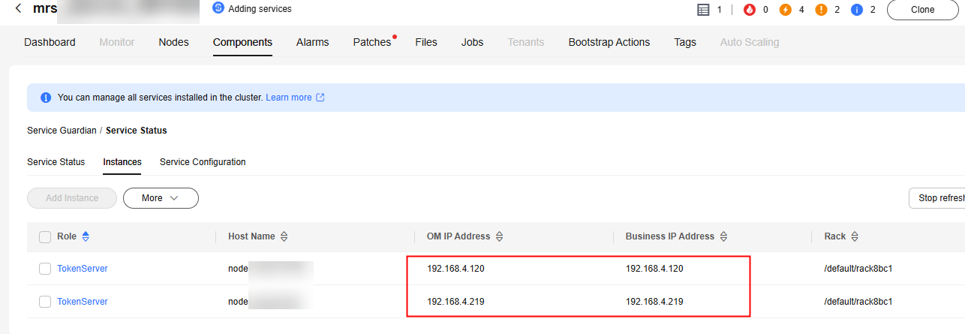965x334 pixels.
Task: Sort by Business IP Address arrows
Action: (x=723, y=236)
